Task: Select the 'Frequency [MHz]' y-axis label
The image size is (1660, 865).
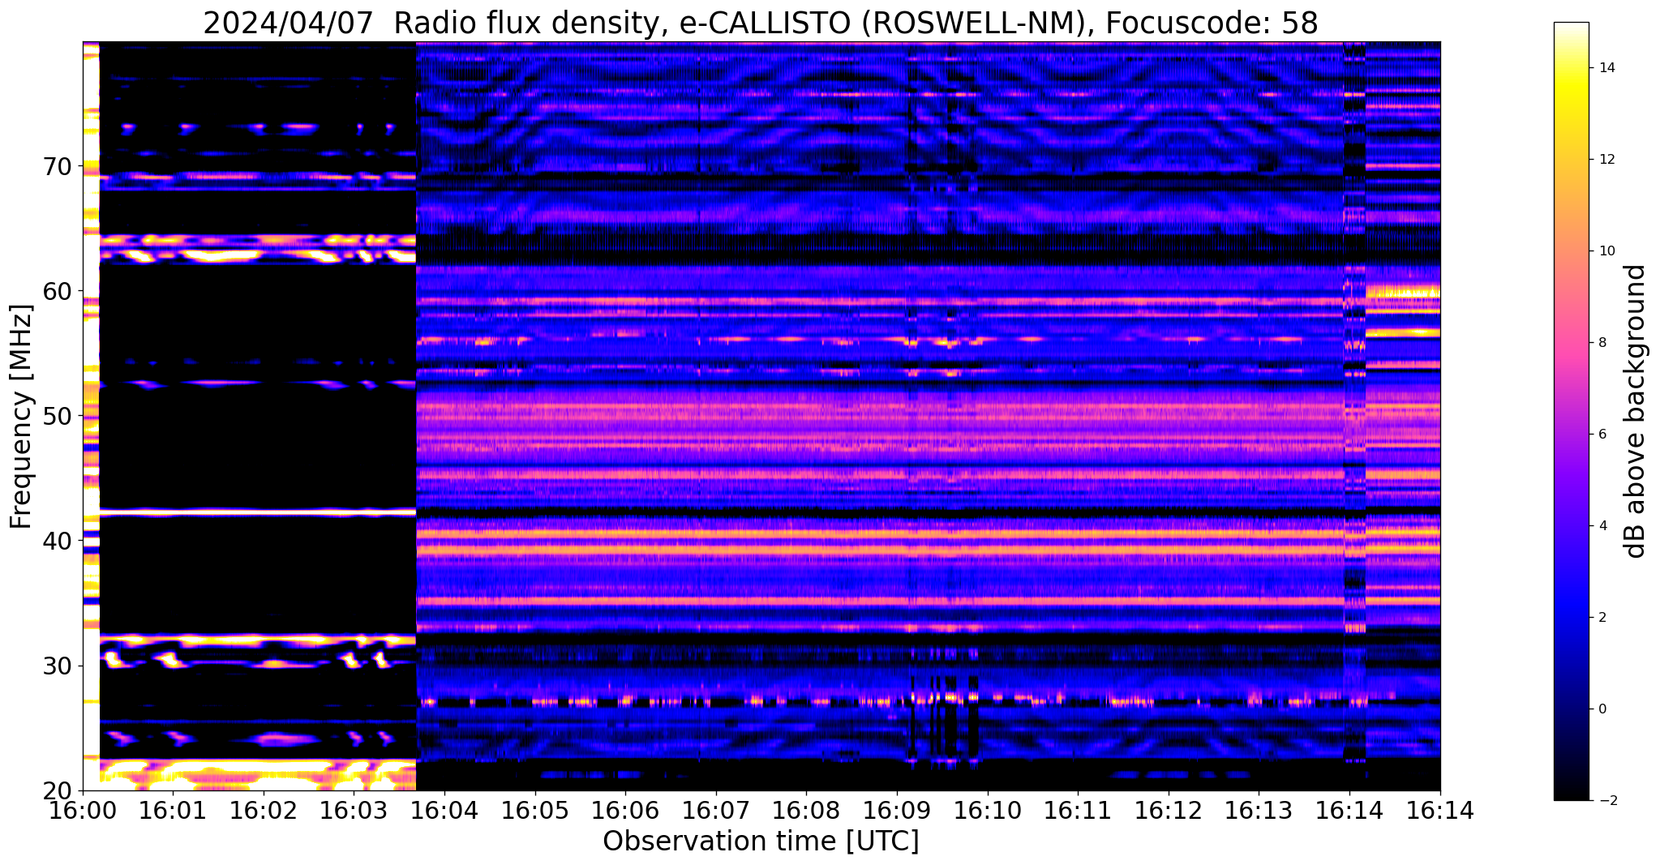Action: point(21,417)
